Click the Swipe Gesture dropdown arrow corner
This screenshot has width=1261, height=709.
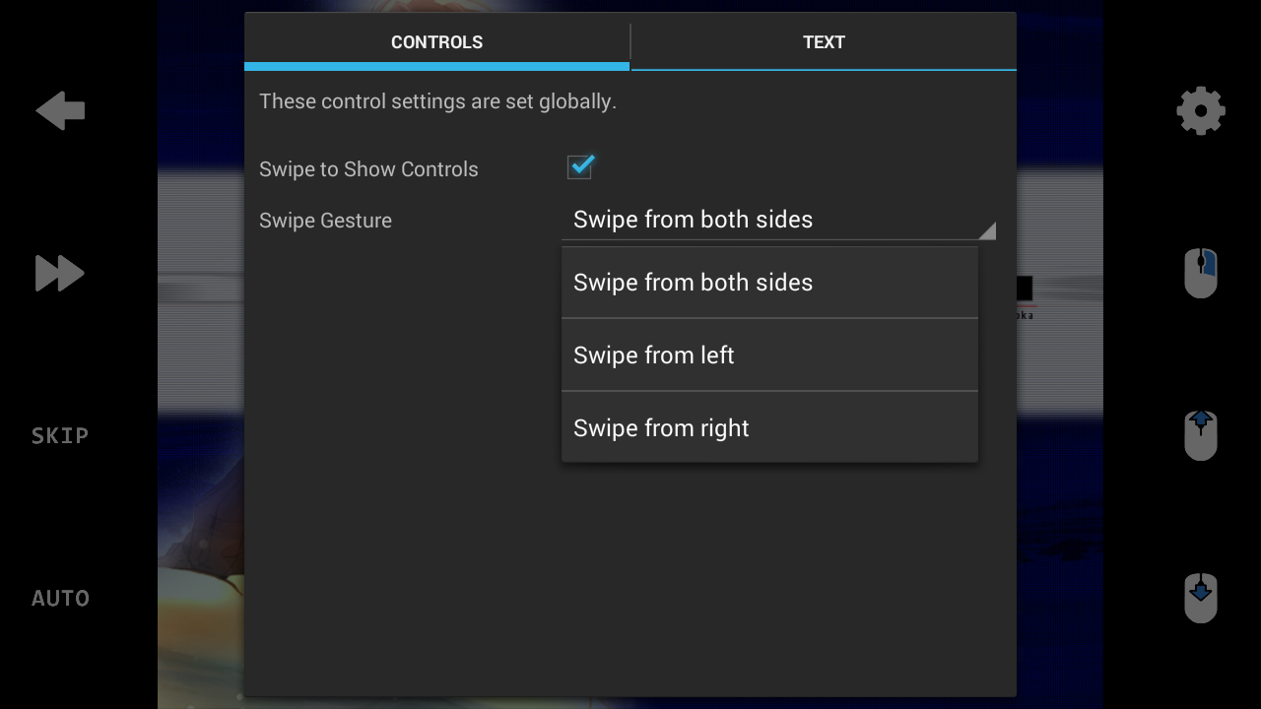tap(986, 230)
